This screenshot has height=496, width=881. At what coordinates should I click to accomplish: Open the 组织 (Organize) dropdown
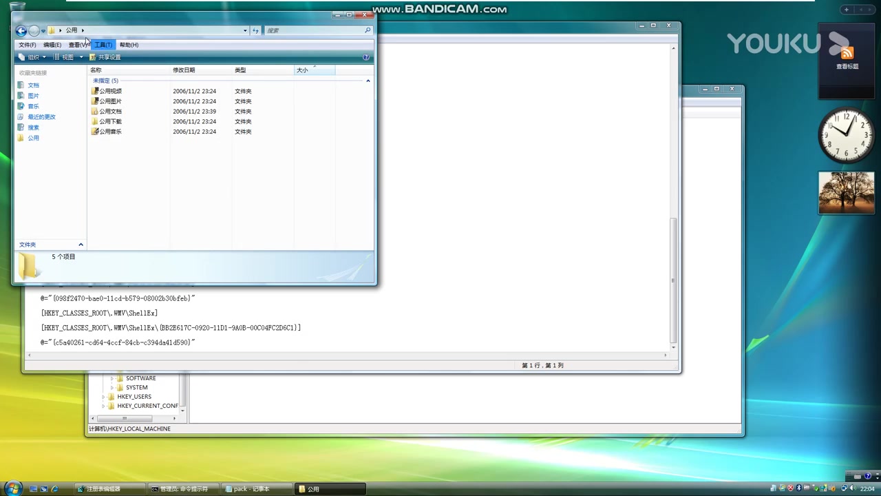pyautogui.click(x=33, y=56)
